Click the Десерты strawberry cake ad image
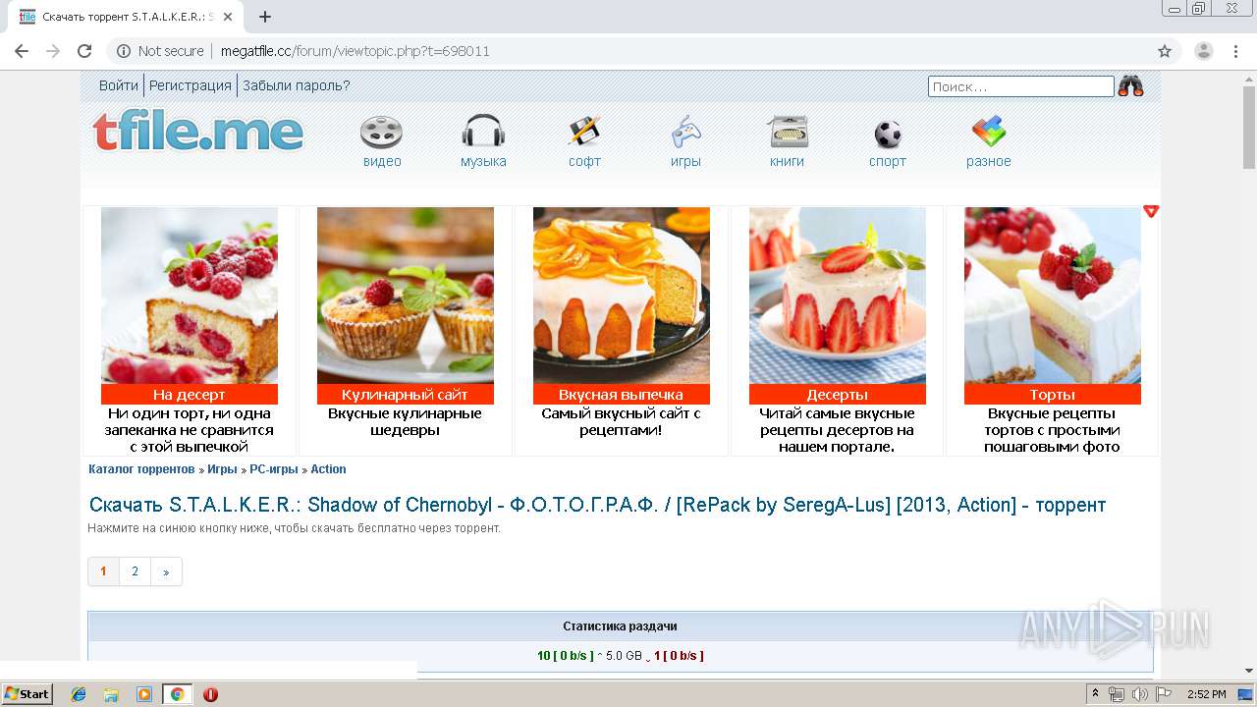 point(838,295)
